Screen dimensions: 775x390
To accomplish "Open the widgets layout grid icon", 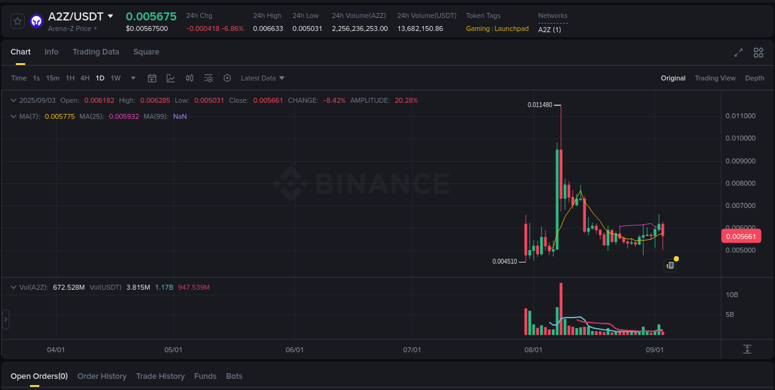I will (x=758, y=53).
